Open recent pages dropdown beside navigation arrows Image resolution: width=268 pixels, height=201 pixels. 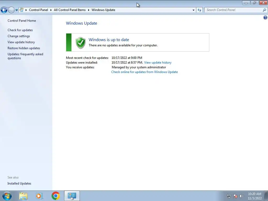click(16, 10)
